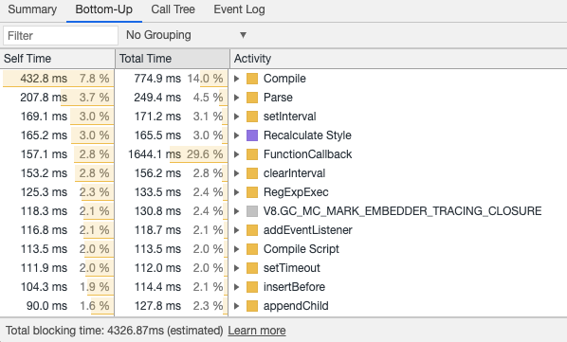Select the Compile activity label
Viewport: 567px width, 342px height.
point(284,79)
